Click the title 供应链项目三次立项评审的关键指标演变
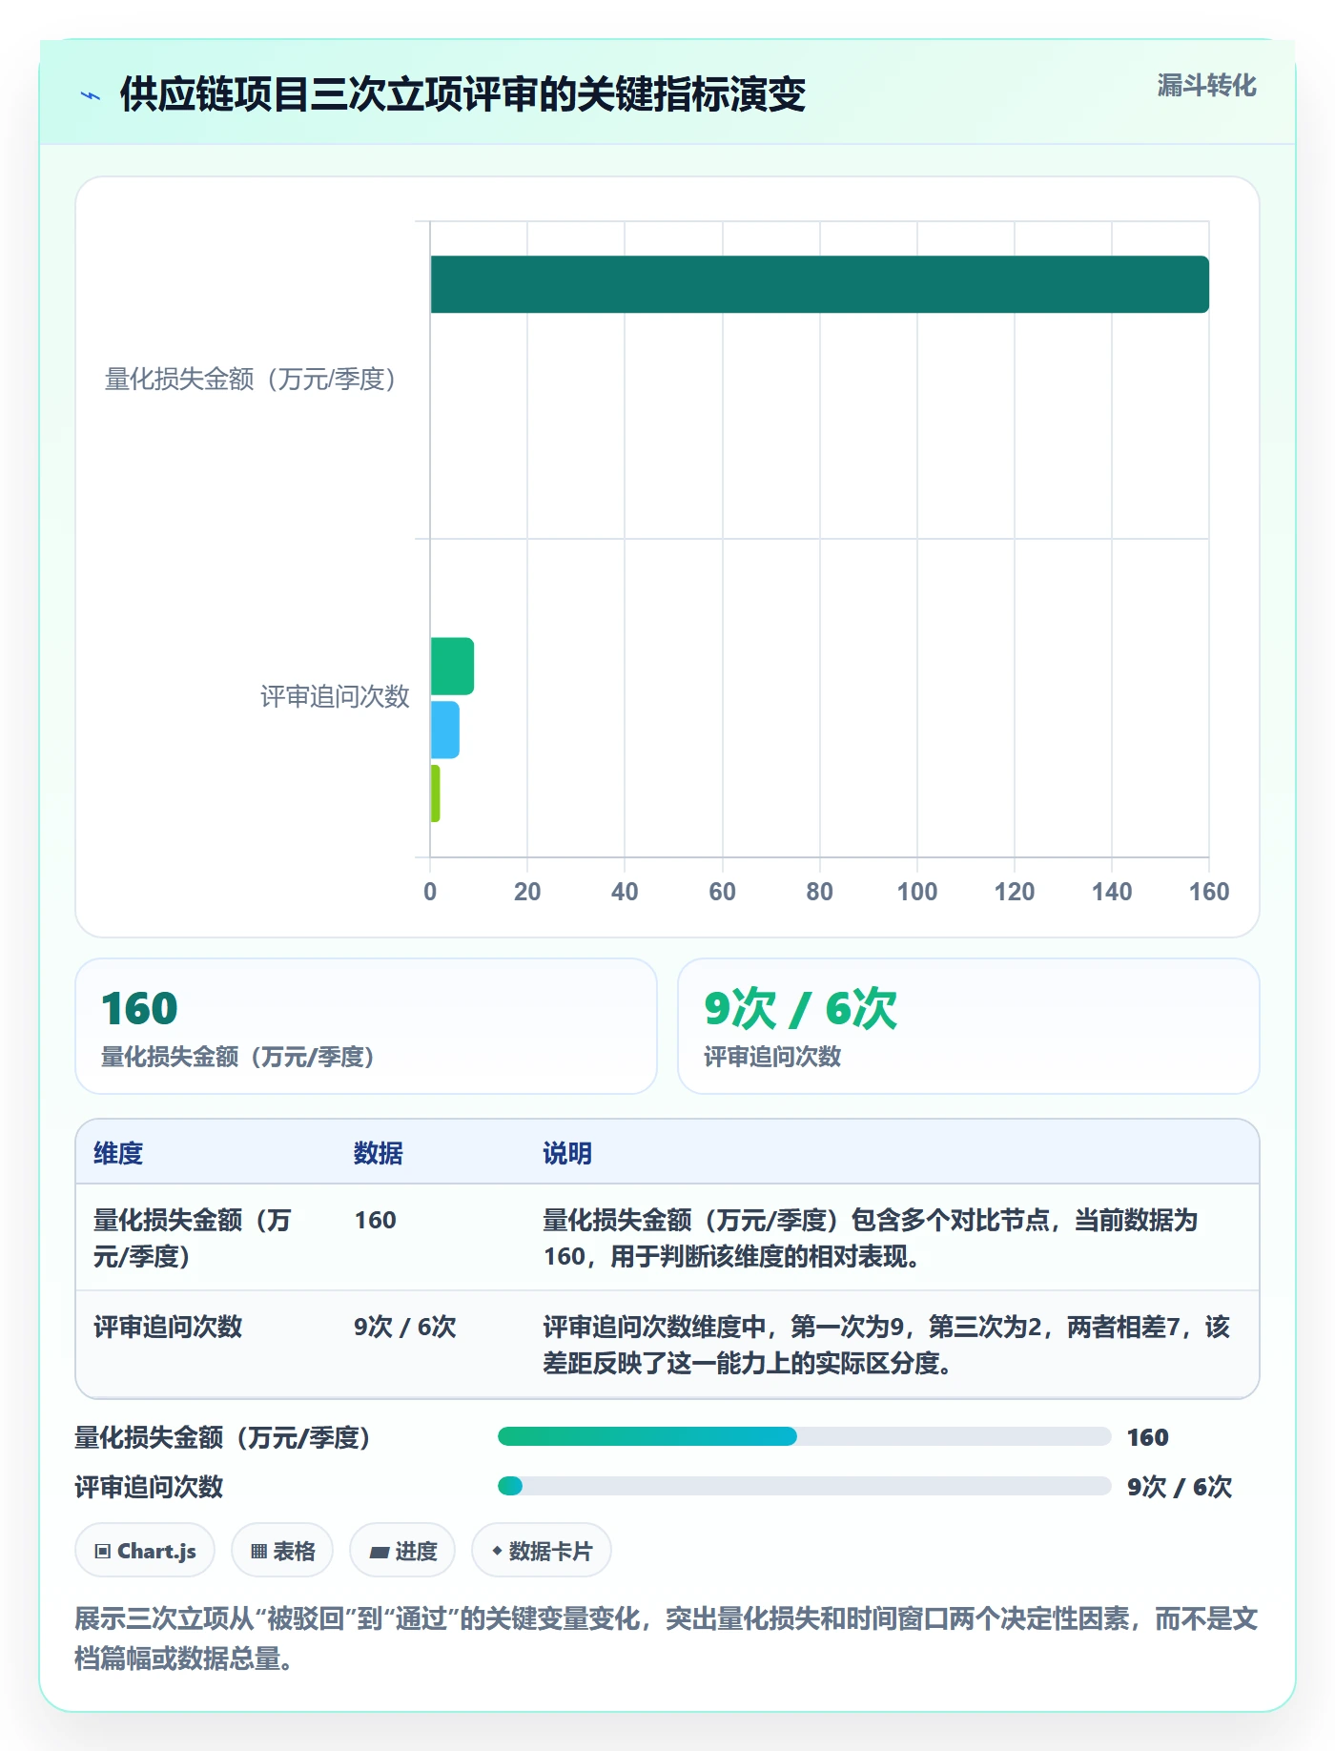 pyautogui.click(x=462, y=94)
